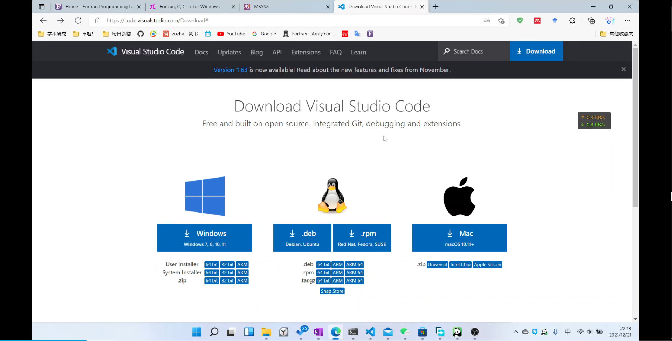This screenshot has height=341, width=672.
Task: Click the green shield extension icon
Action: point(520,21)
